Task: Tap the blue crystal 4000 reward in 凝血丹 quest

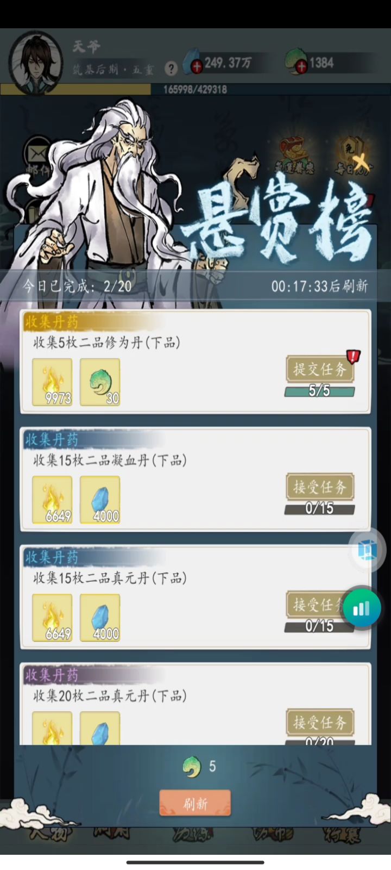Action: click(100, 500)
